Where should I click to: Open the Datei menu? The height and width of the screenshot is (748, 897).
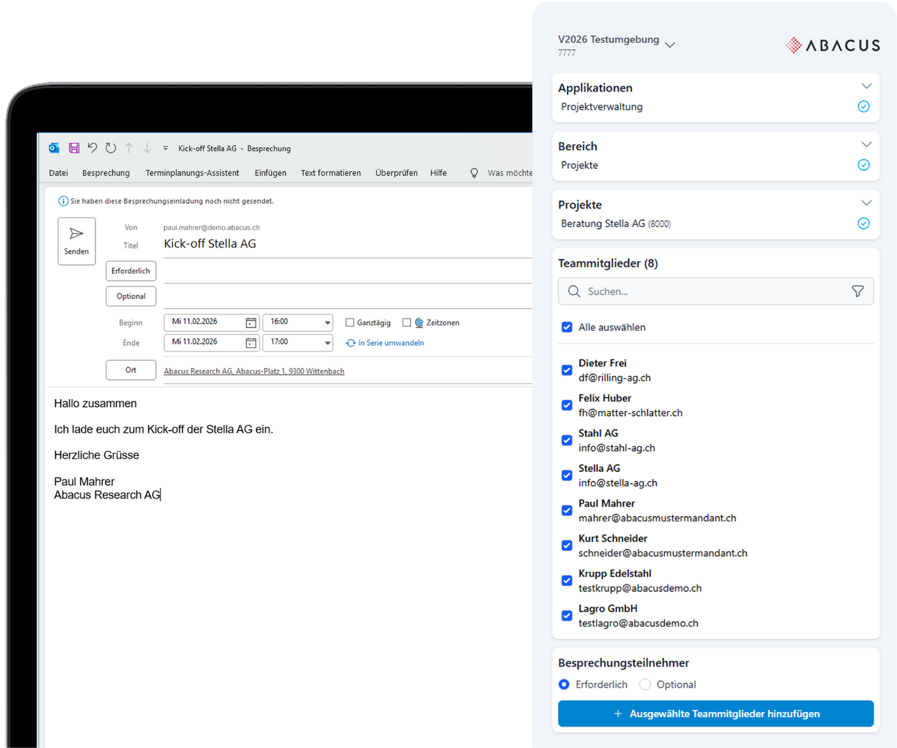[x=58, y=173]
